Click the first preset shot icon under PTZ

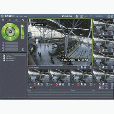[3, 43]
